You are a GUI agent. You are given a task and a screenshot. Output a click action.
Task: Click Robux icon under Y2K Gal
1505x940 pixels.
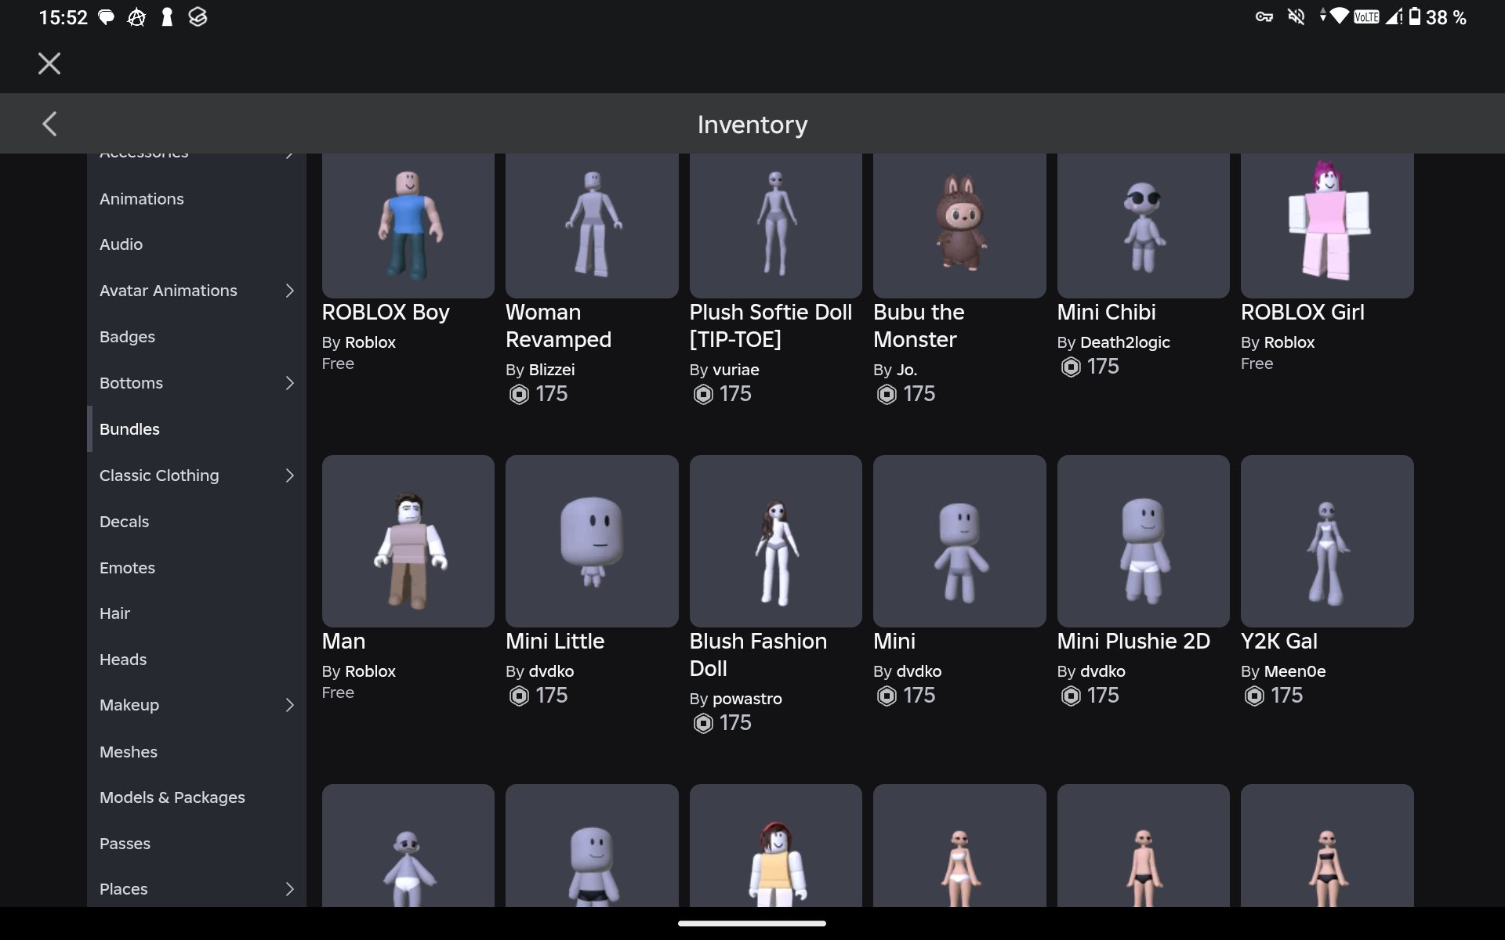tap(1254, 696)
